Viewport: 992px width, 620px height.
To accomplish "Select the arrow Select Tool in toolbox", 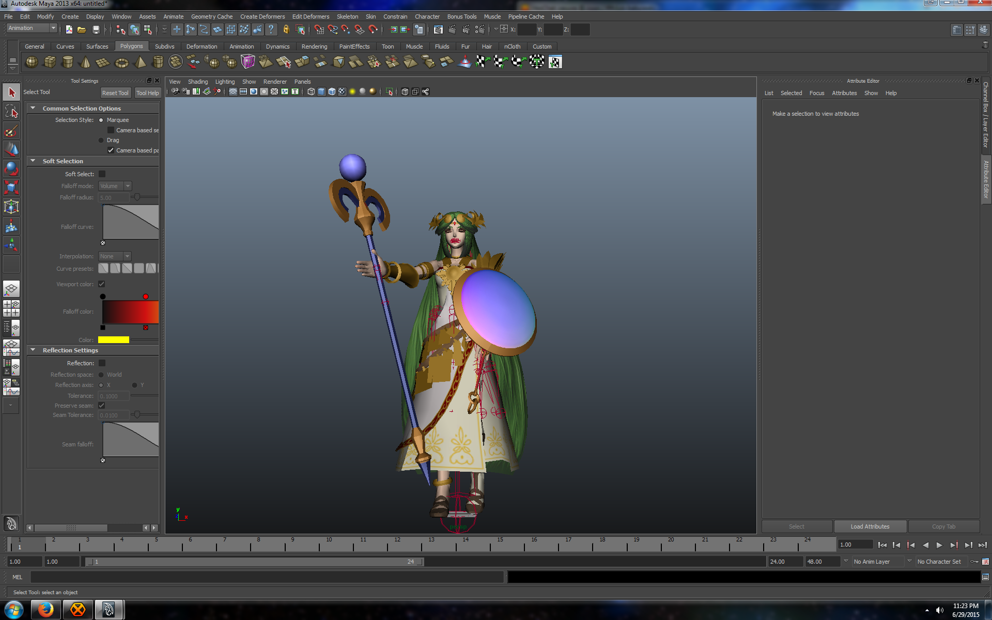I will point(11,92).
